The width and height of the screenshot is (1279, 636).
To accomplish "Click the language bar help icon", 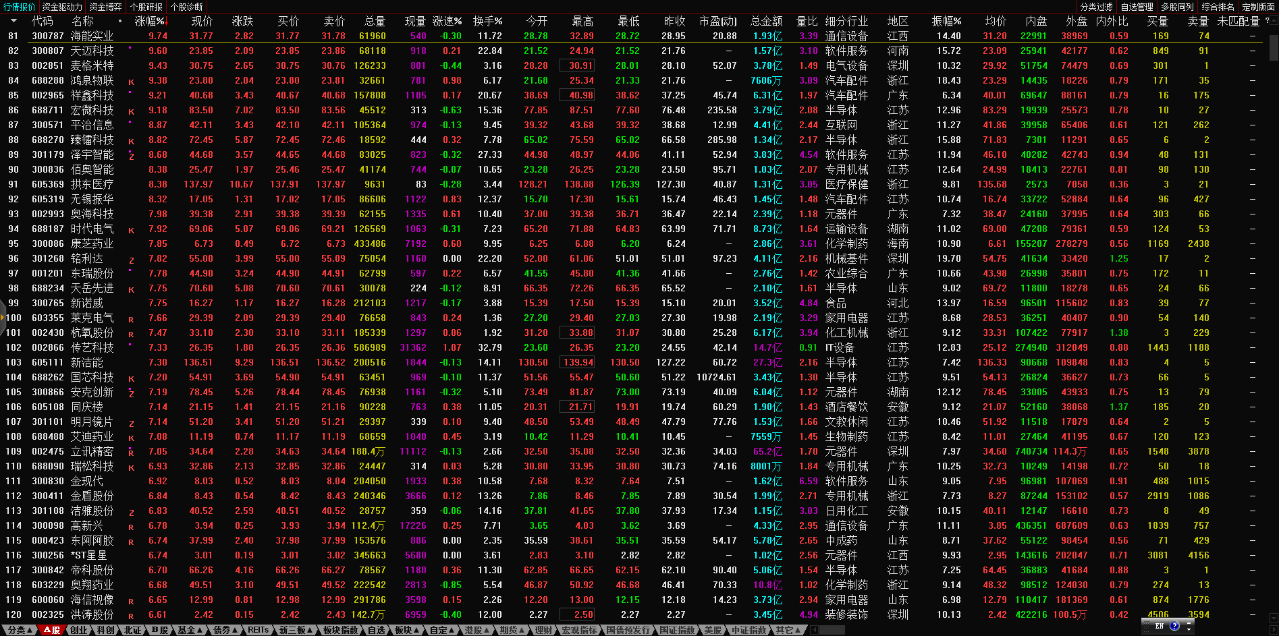I will tap(1174, 626).
